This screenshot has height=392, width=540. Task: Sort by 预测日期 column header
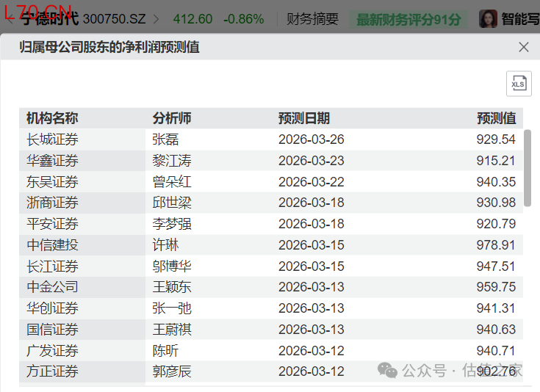tap(304, 118)
